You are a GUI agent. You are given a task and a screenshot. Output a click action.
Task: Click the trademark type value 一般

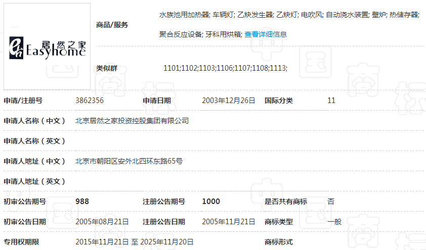[334, 222]
